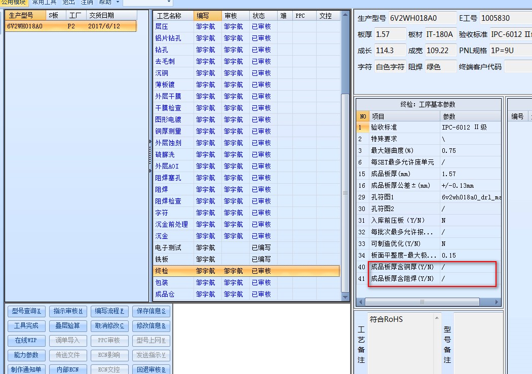The height and width of the screenshot is (374, 532).
Task: Select the 层压 process row
Action: [x=246, y=26]
